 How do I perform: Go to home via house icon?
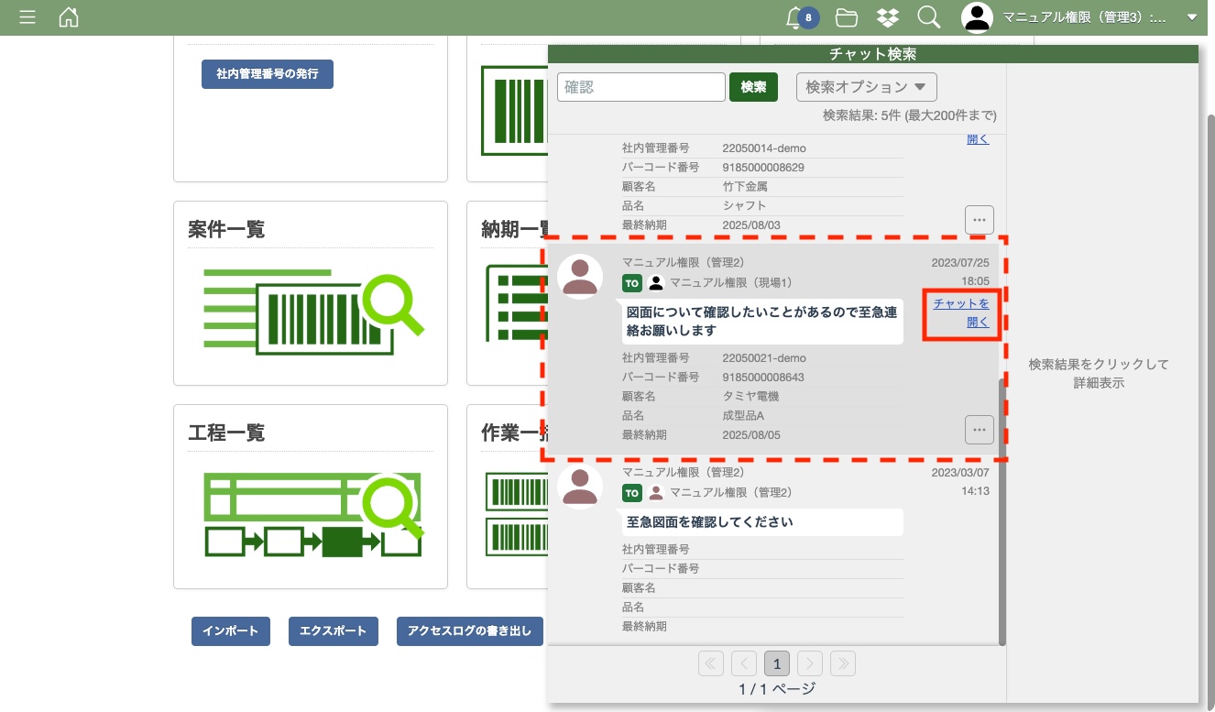(69, 17)
